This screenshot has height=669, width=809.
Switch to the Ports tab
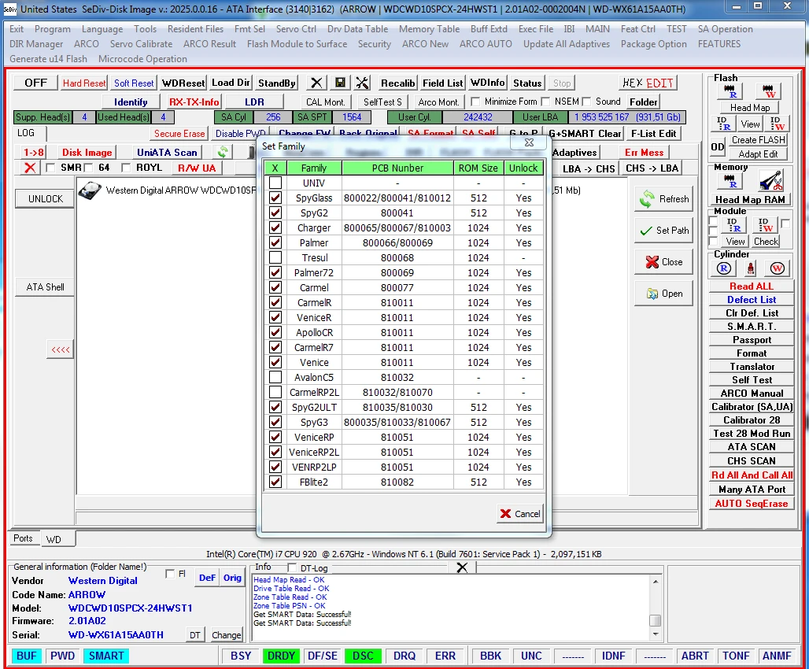pyautogui.click(x=24, y=538)
